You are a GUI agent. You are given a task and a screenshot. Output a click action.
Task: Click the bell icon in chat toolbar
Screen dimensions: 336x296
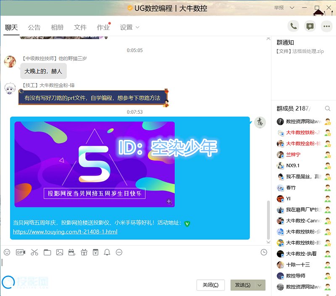pyautogui.click(x=107, y=252)
